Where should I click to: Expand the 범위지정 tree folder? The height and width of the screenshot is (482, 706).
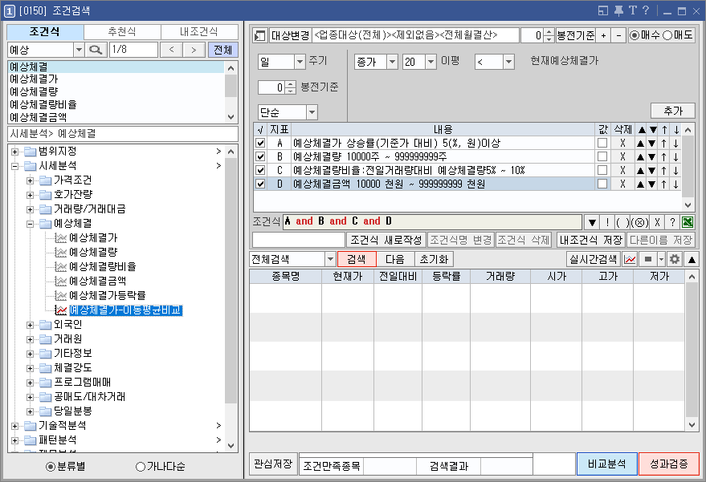pyautogui.click(x=14, y=152)
